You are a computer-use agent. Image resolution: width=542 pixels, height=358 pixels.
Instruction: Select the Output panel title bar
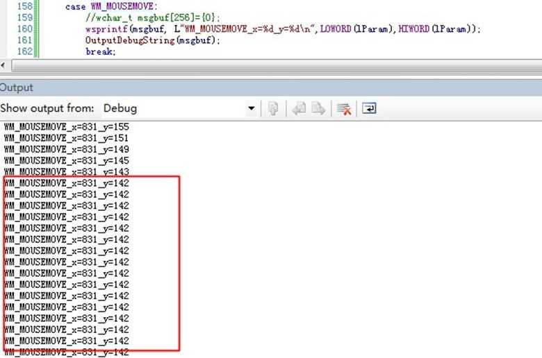coord(271,87)
